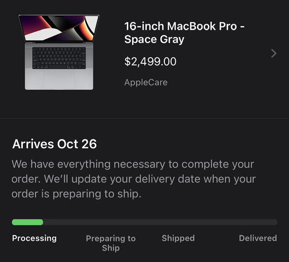Select the Preparing to Ship step
Image resolution: width=289 pixels, height=262 pixels.
[111, 243]
